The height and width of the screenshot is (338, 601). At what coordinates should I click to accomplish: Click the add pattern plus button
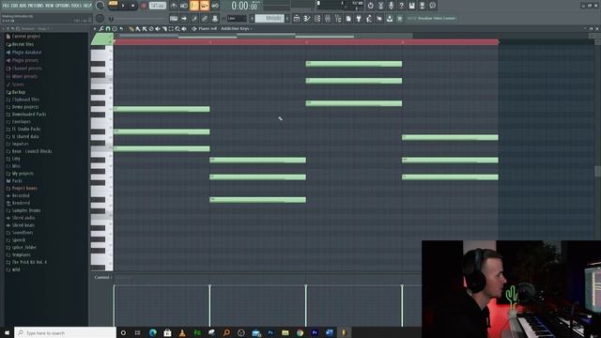coord(287,18)
